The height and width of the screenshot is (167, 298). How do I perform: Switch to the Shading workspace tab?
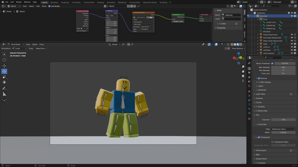tap(100, 2)
